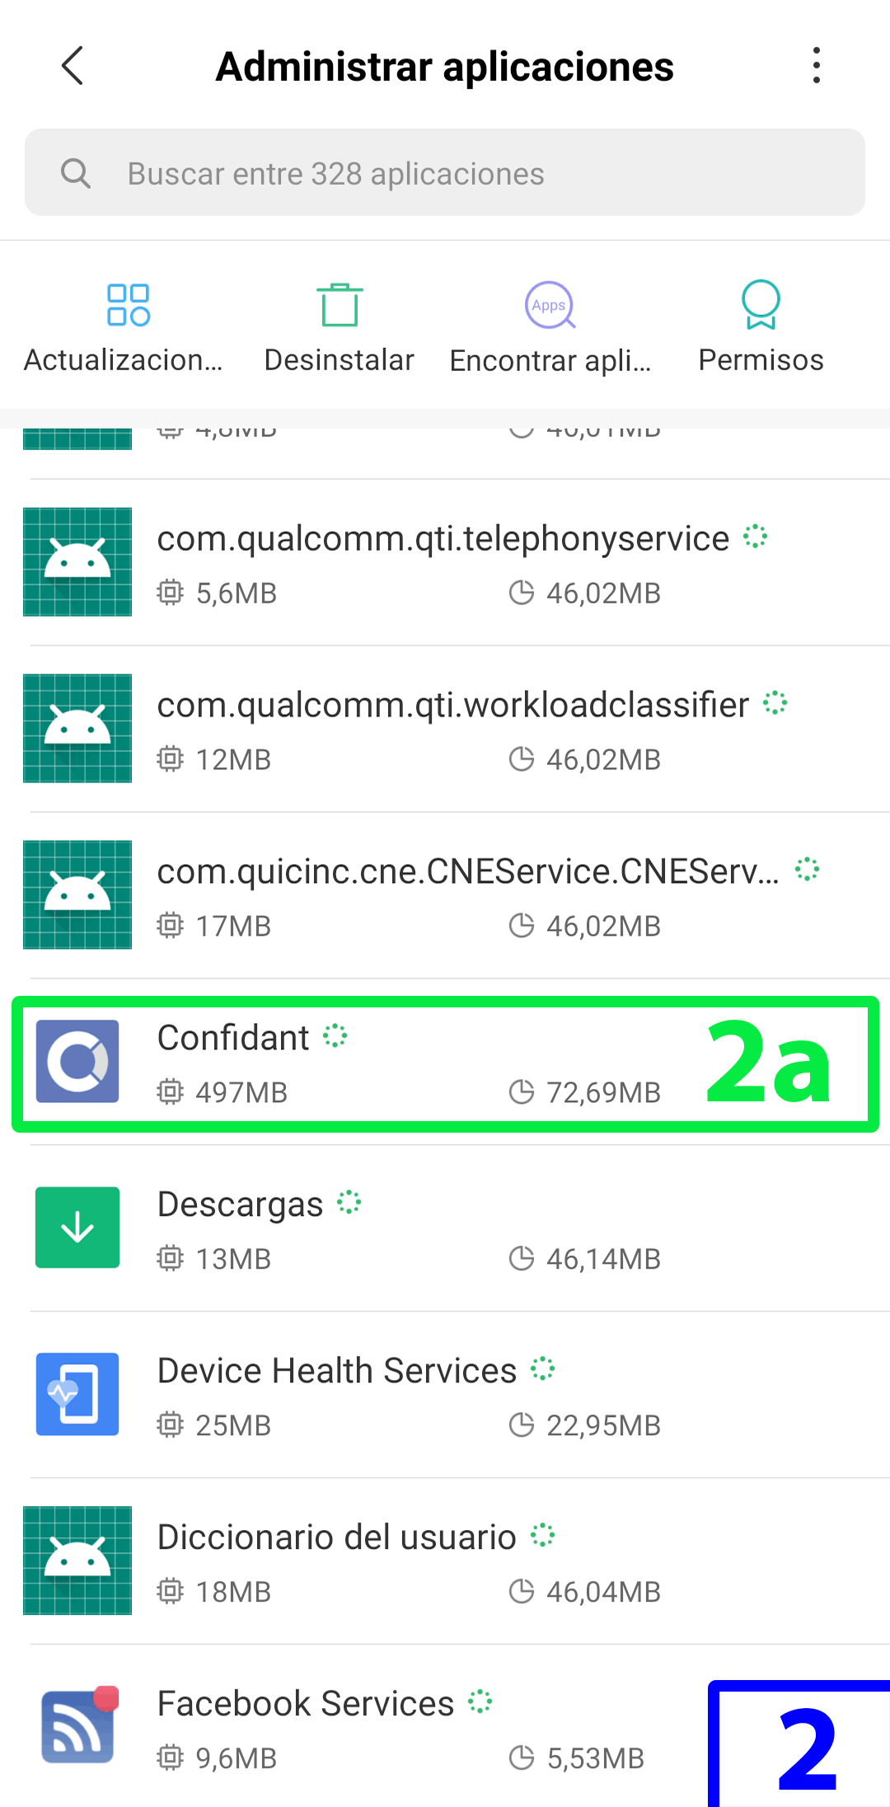Open the Encontrar aplicaciones Apps icon
Screen dimensions: 890x1807
pos(550,305)
